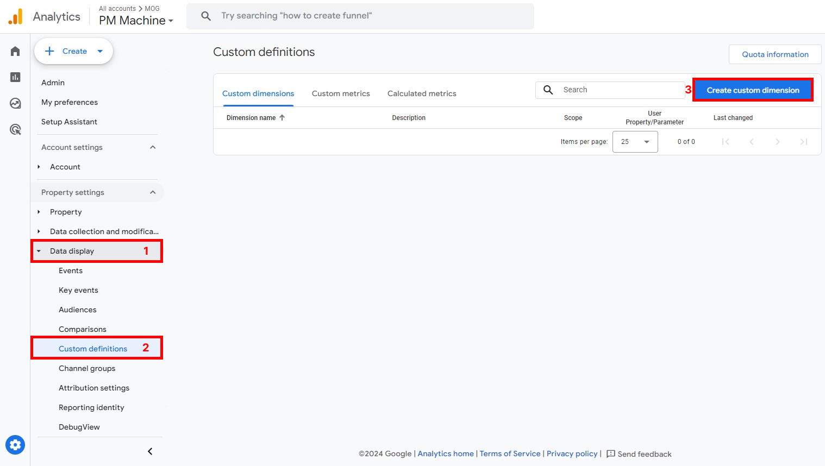Screen dimensions: 825x466
Task: Click the Google Analytics logo
Action: 16,17
